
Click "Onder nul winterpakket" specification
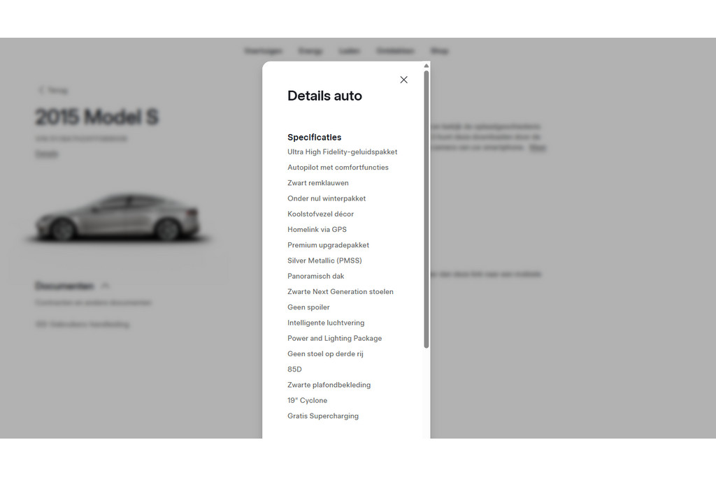pyautogui.click(x=327, y=198)
